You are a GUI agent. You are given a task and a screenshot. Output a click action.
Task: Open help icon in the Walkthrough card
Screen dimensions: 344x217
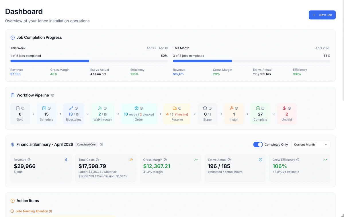pos(105,108)
